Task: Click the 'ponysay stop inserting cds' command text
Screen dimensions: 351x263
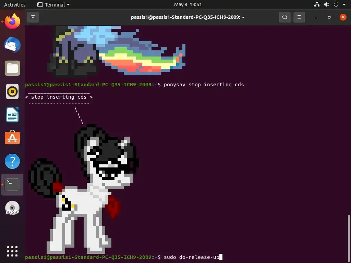Action: (x=204, y=85)
